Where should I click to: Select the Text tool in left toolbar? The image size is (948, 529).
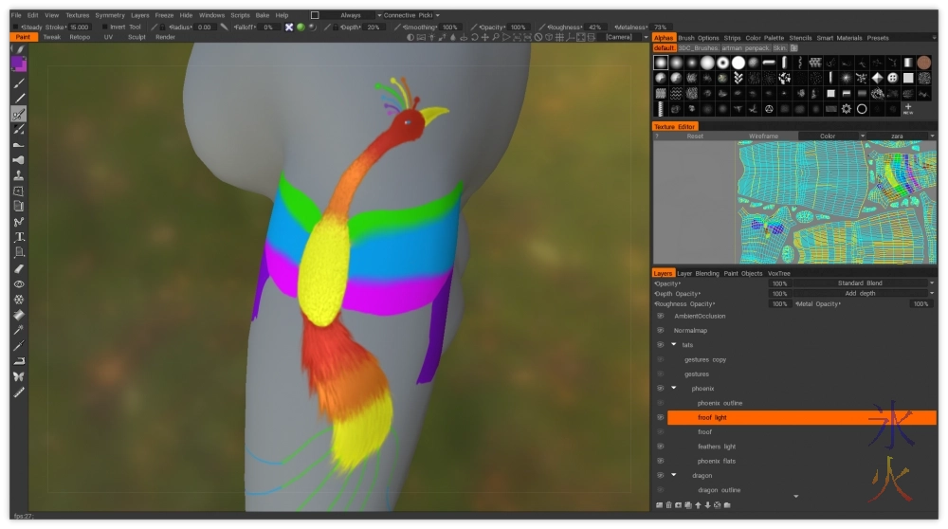click(x=19, y=236)
